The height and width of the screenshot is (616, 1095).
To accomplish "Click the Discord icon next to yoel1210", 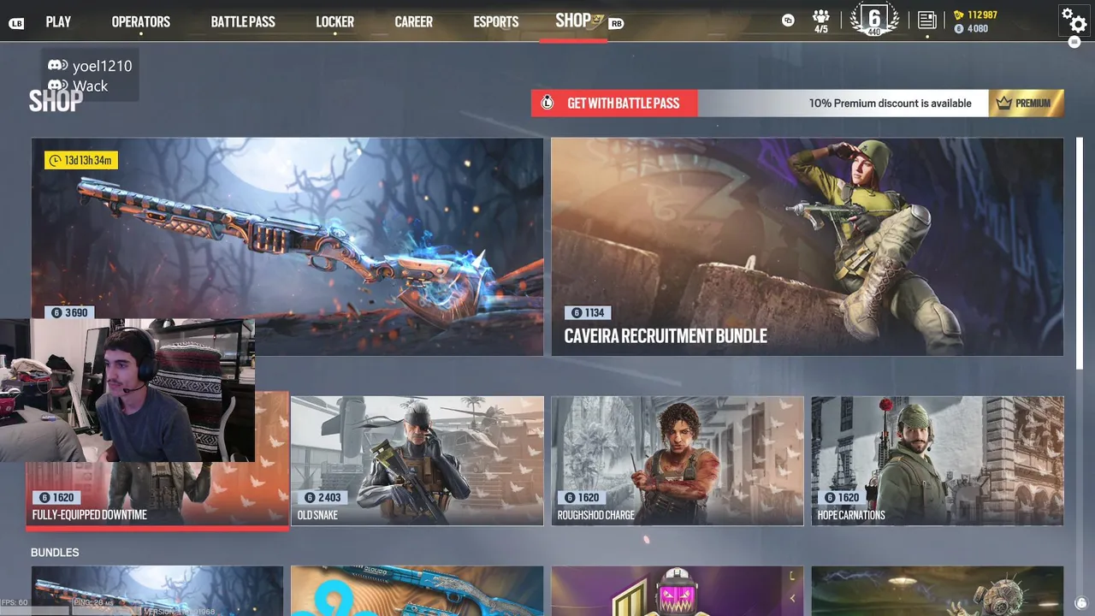I will [x=57, y=65].
